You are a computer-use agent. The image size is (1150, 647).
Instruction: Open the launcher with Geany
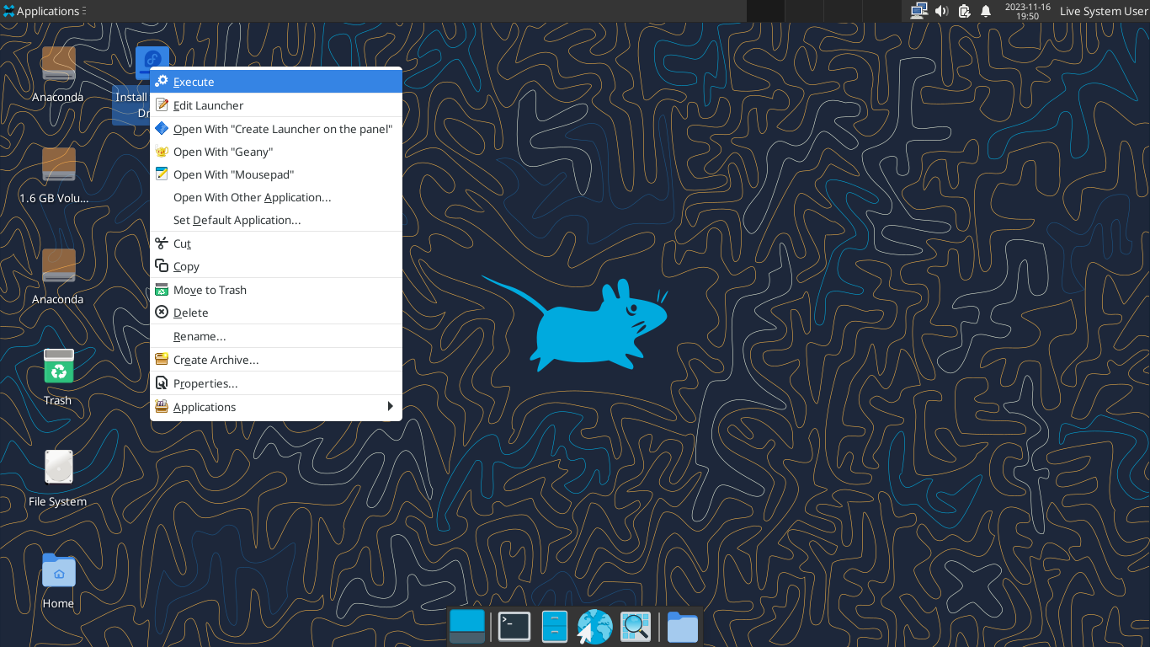(x=276, y=152)
